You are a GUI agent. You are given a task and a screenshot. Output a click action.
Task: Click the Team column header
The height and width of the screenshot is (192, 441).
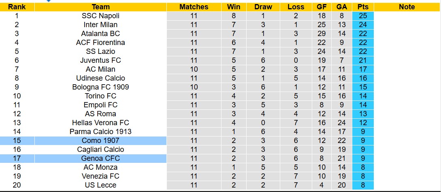click(x=100, y=7)
